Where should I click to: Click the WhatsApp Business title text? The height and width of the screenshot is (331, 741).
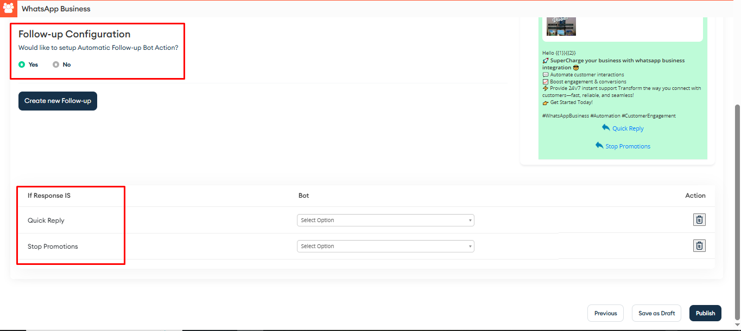pos(56,9)
